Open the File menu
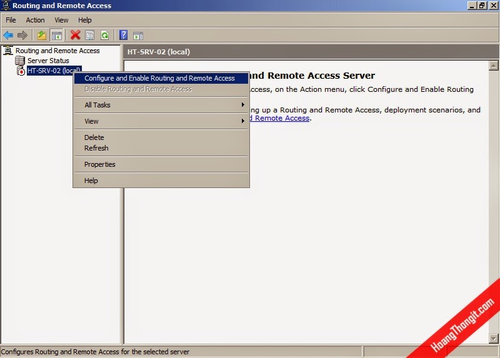Image resolution: width=500 pixels, height=358 pixels. [11, 20]
